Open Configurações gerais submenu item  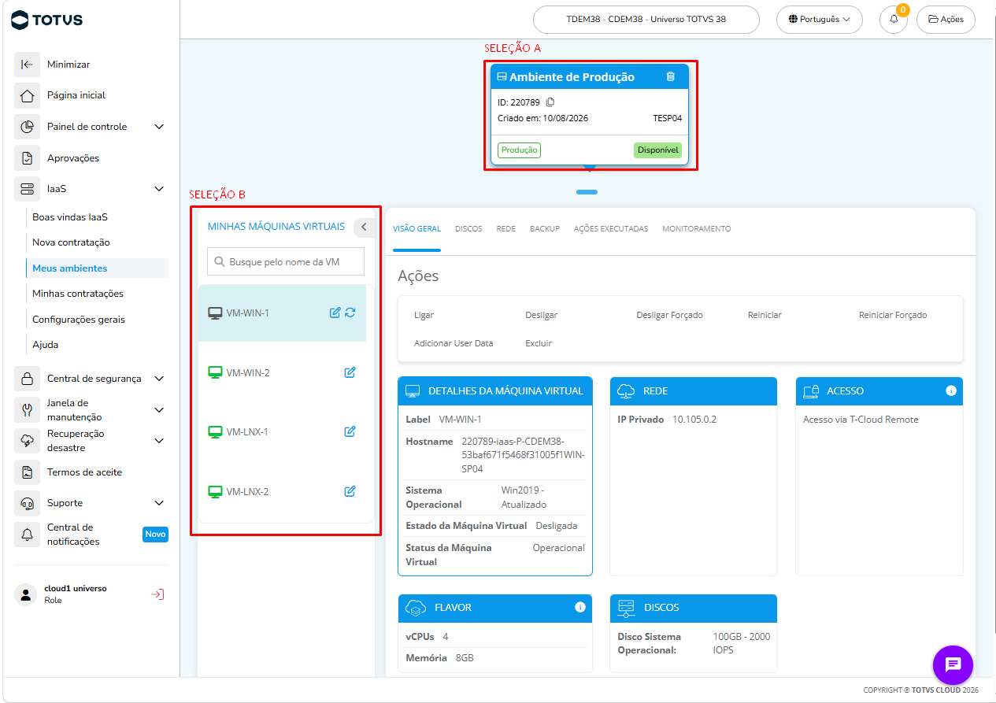click(79, 320)
